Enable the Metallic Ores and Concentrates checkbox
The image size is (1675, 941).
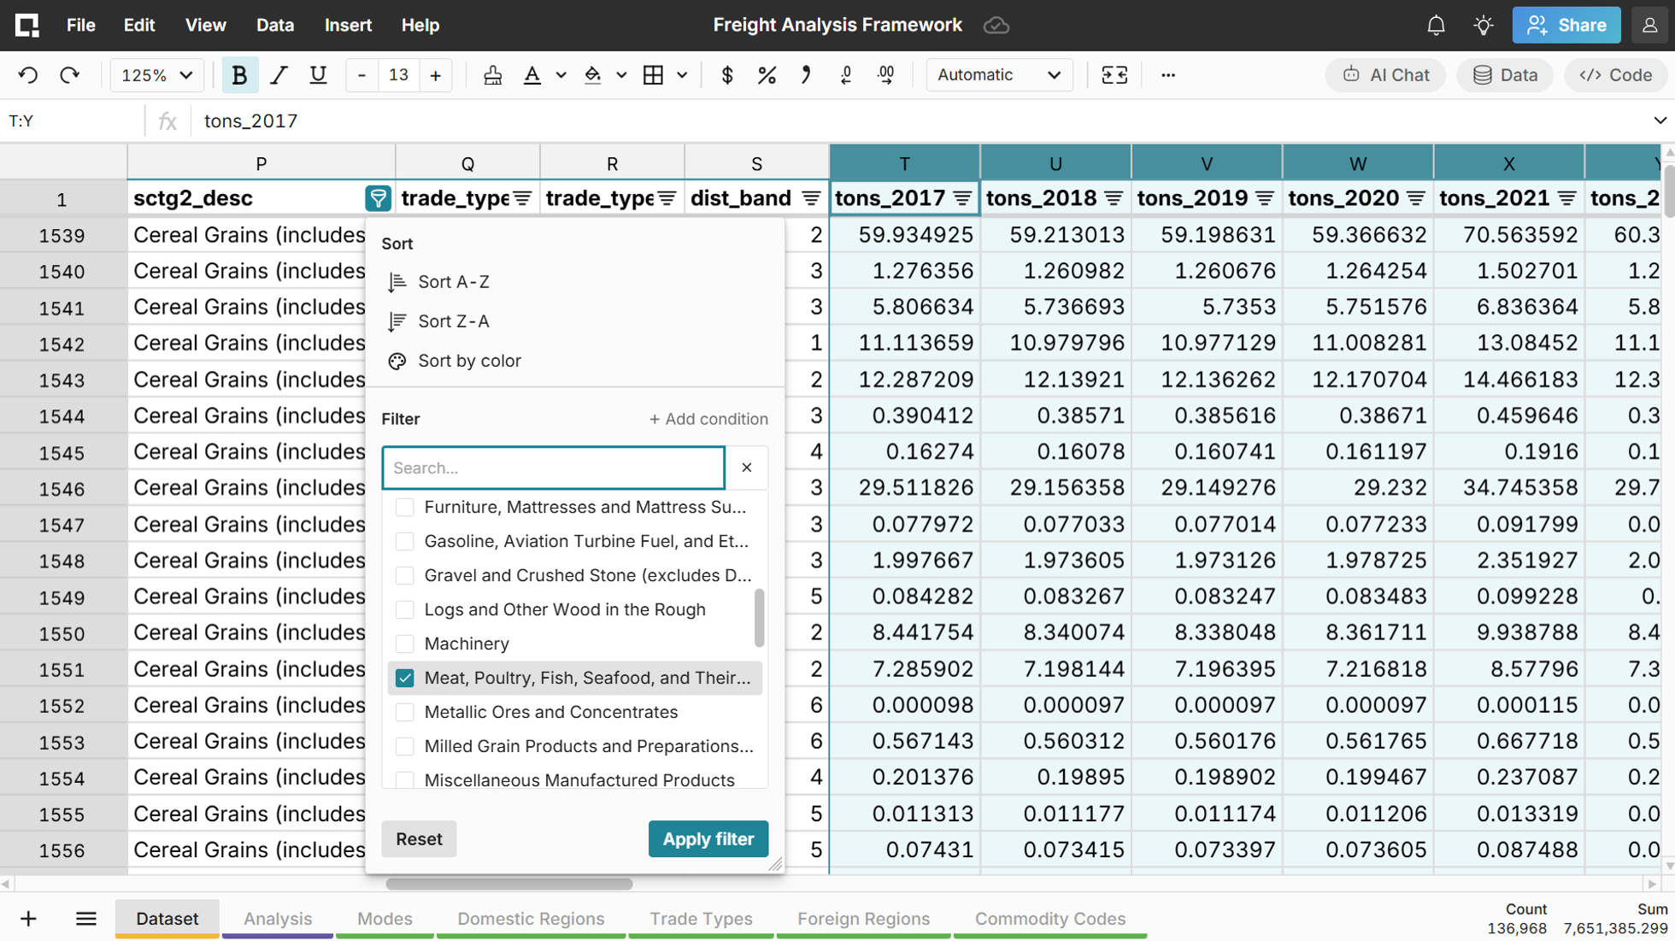tap(405, 712)
